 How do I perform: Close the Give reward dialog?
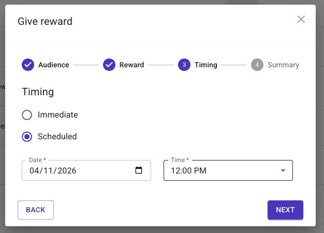[301, 20]
